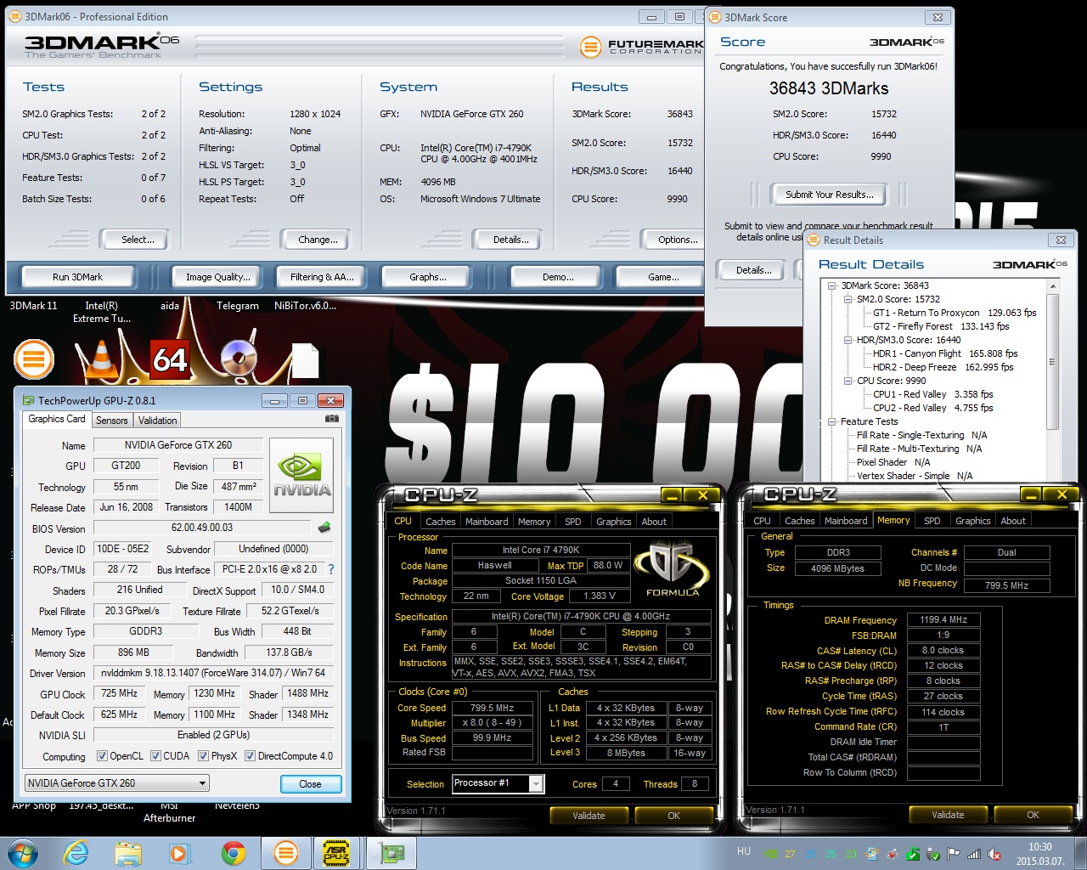Click the Graphs... button
Screen dimensions: 1087x870
pos(428,277)
